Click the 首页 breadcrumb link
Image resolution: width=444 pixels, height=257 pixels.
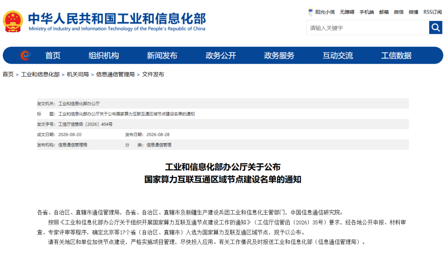8,74
